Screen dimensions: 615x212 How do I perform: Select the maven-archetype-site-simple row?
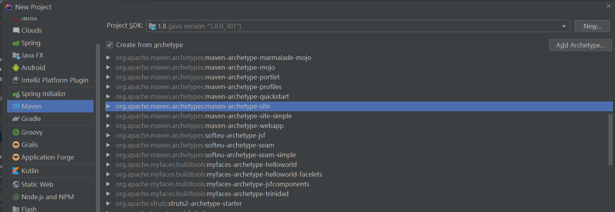(359, 116)
